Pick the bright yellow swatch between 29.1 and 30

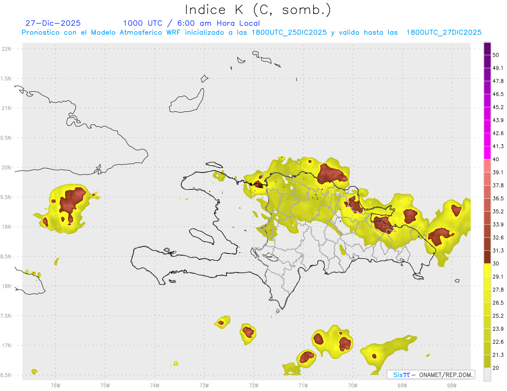[488, 270]
